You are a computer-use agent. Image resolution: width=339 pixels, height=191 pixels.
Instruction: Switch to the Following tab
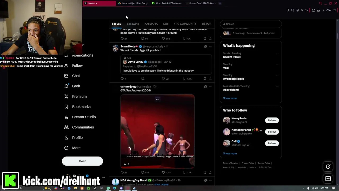pos(133,24)
